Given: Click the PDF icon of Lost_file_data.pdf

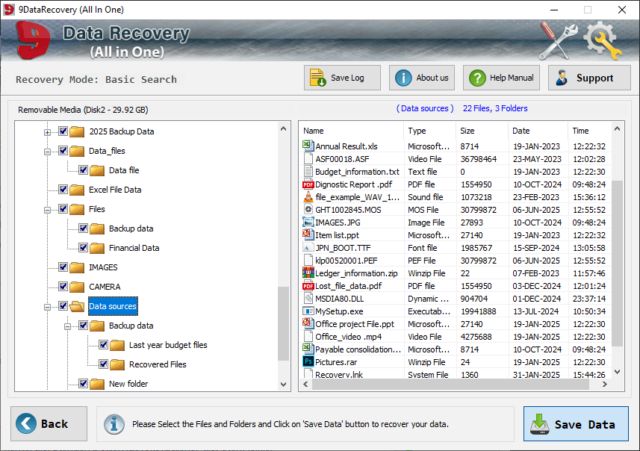Looking at the screenshot, I should coord(308,286).
